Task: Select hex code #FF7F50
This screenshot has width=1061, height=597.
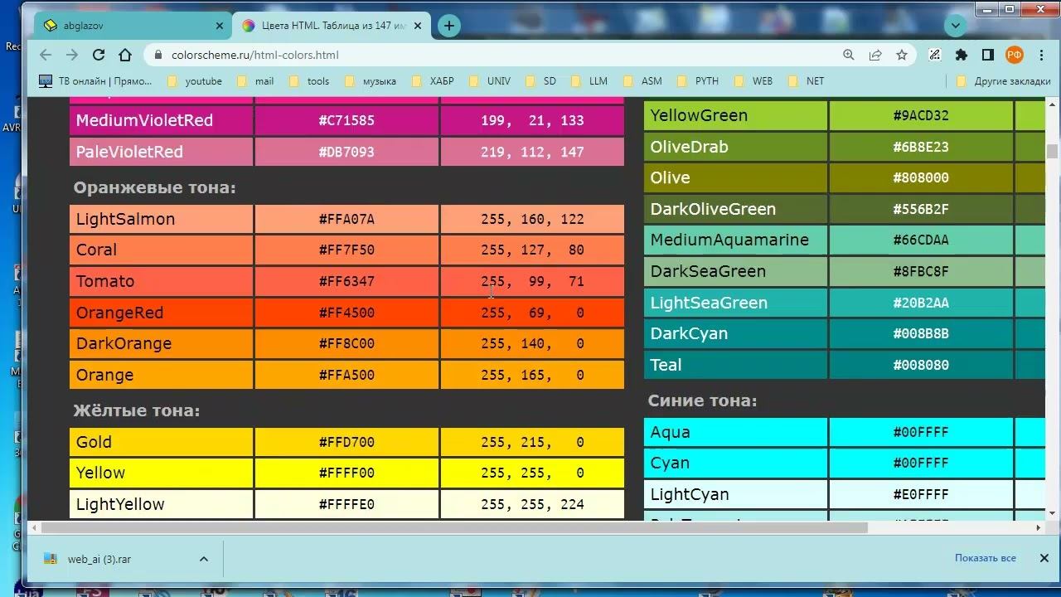Action: click(346, 250)
